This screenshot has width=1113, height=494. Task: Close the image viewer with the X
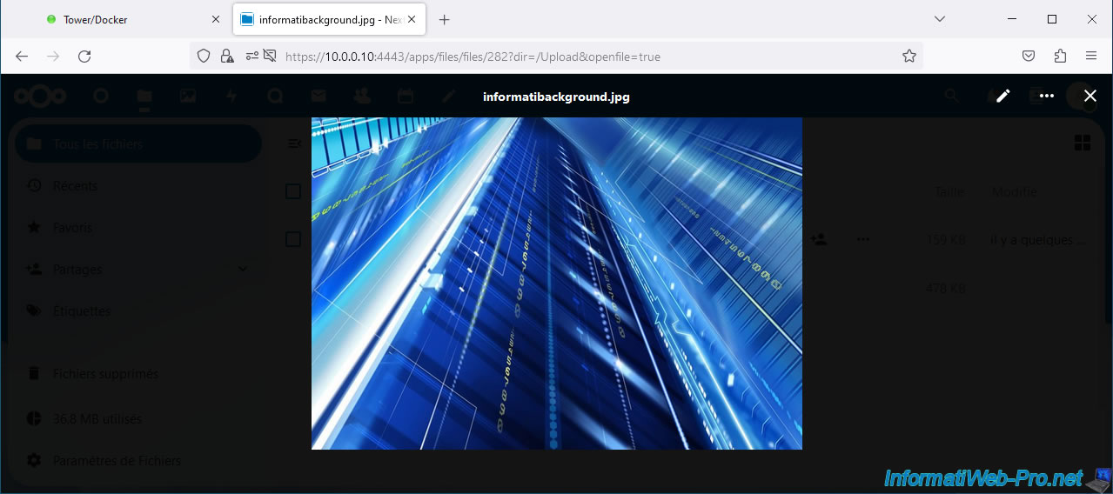tap(1090, 96)
